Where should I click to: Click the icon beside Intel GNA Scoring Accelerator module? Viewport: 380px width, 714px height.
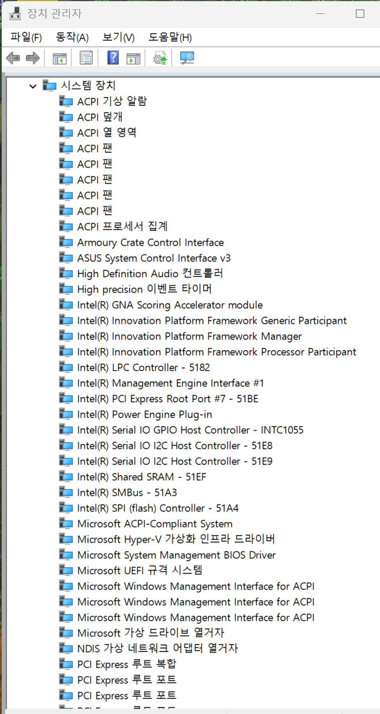pyautogui.click(x=66, y=305)
